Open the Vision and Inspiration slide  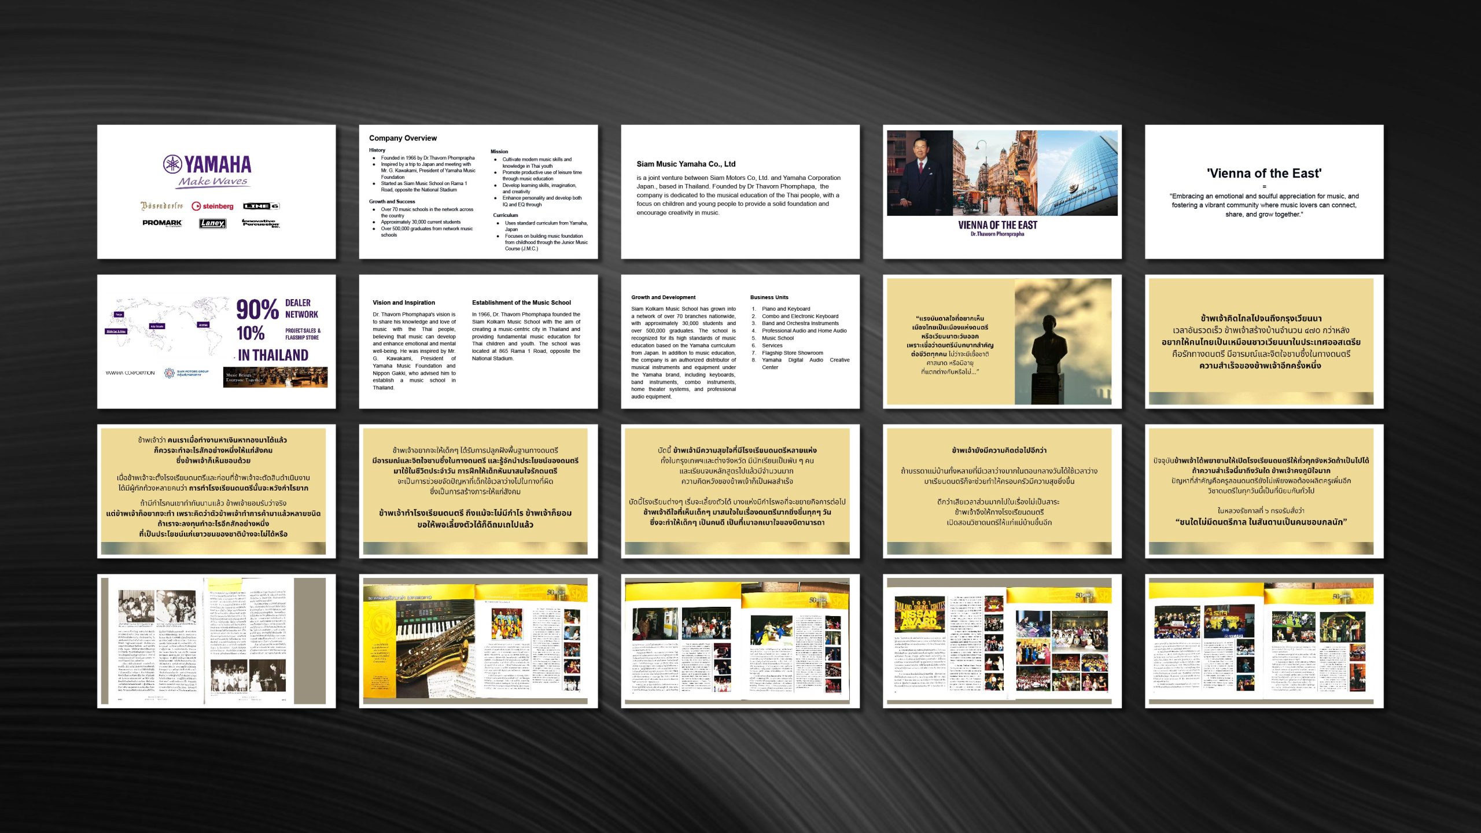click(x=478, y=341)
